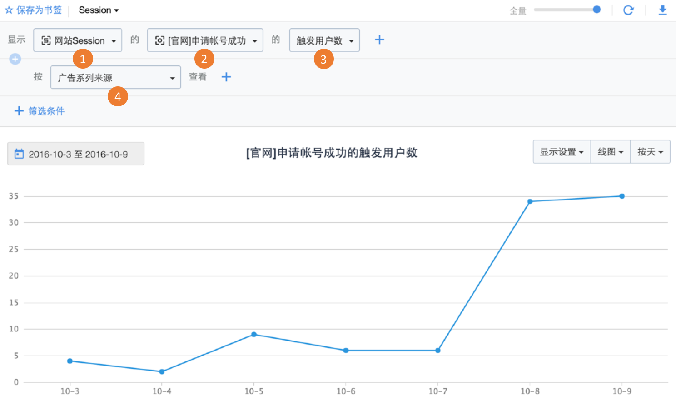
Task: Click the chart title [官网]申请帐号成功的触发用户数
Action: point(332,153)
